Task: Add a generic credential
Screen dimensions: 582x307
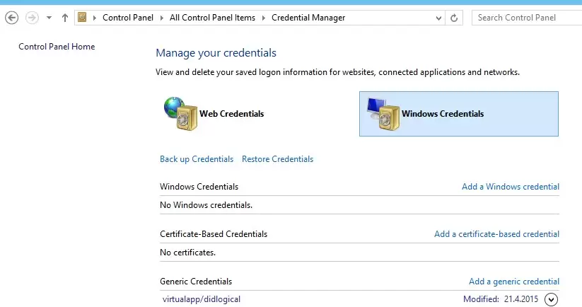Action: coord(514,282)
